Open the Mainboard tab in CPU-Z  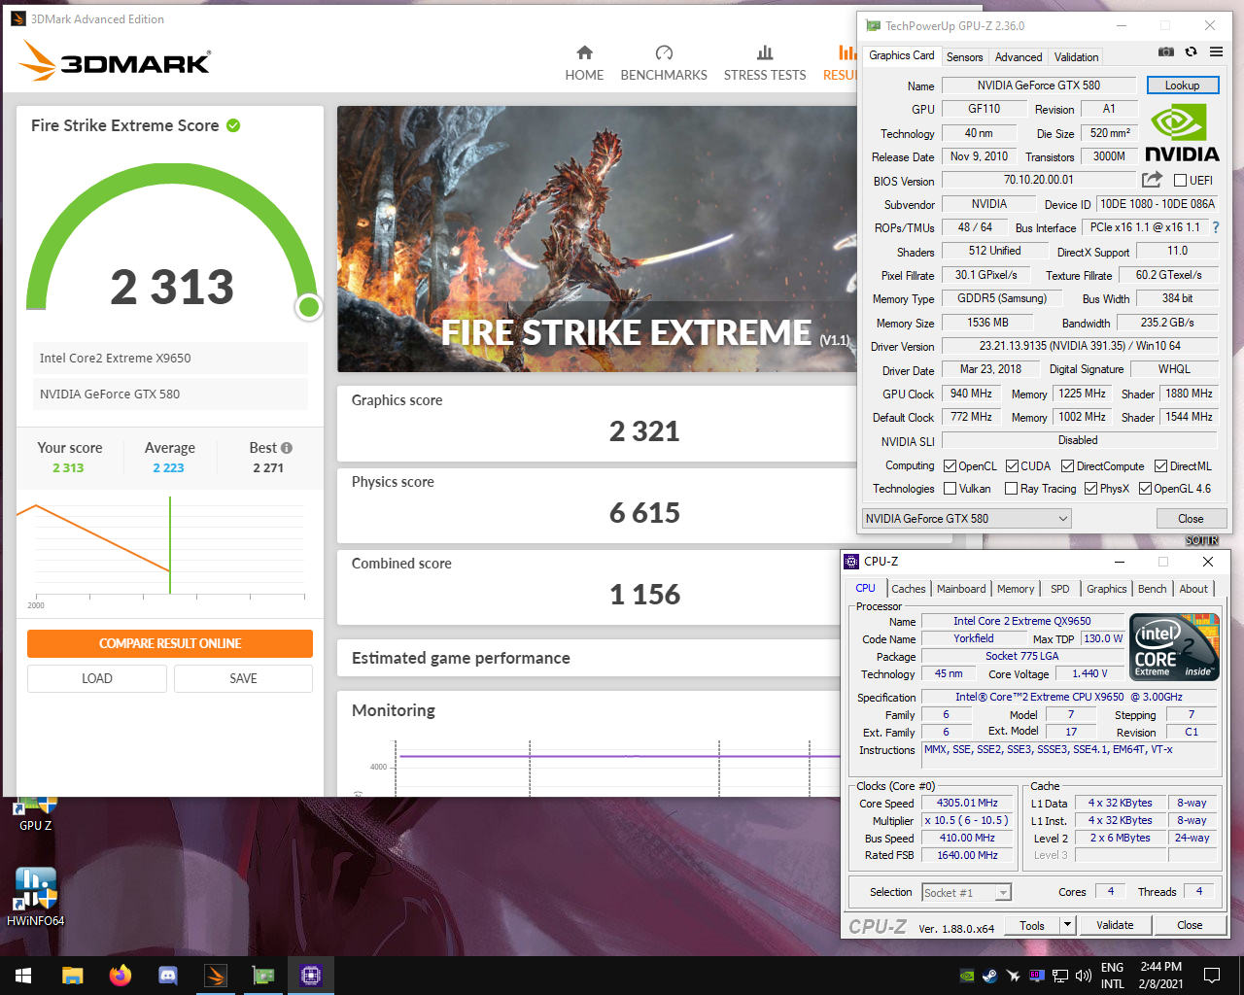pos(960,589)
